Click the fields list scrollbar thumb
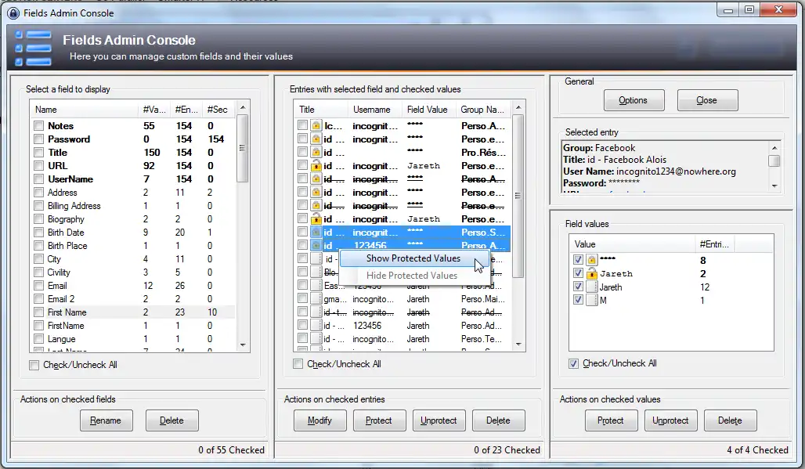Viewport: 805px width, 469px height. tap(243, 148)
